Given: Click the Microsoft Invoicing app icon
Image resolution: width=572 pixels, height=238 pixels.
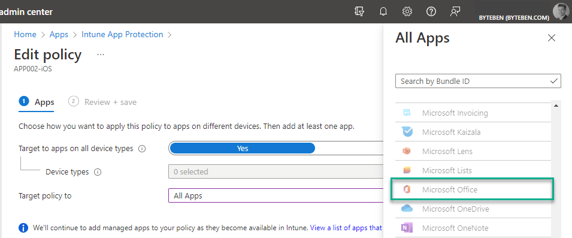Looking at the screenshot, I should [407, 113].
